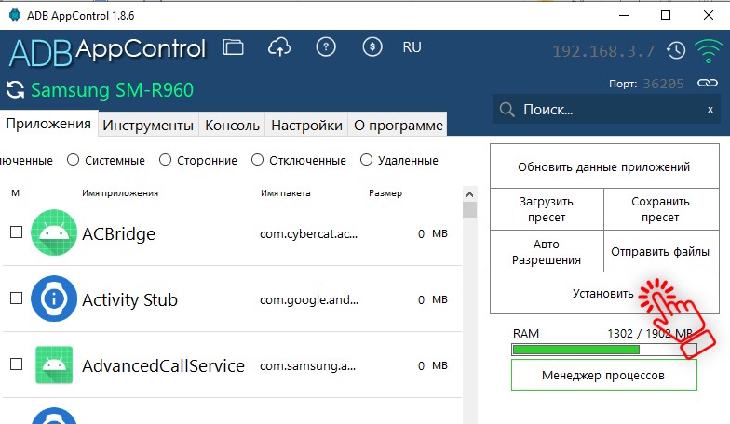
Task: Open the Настройки tab
Action: point(306,125)
